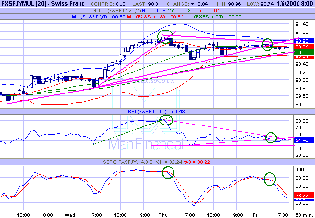Click the 20.00 stochastic axis label
This screenshot has width=315, height=218.
pos(302,203)
